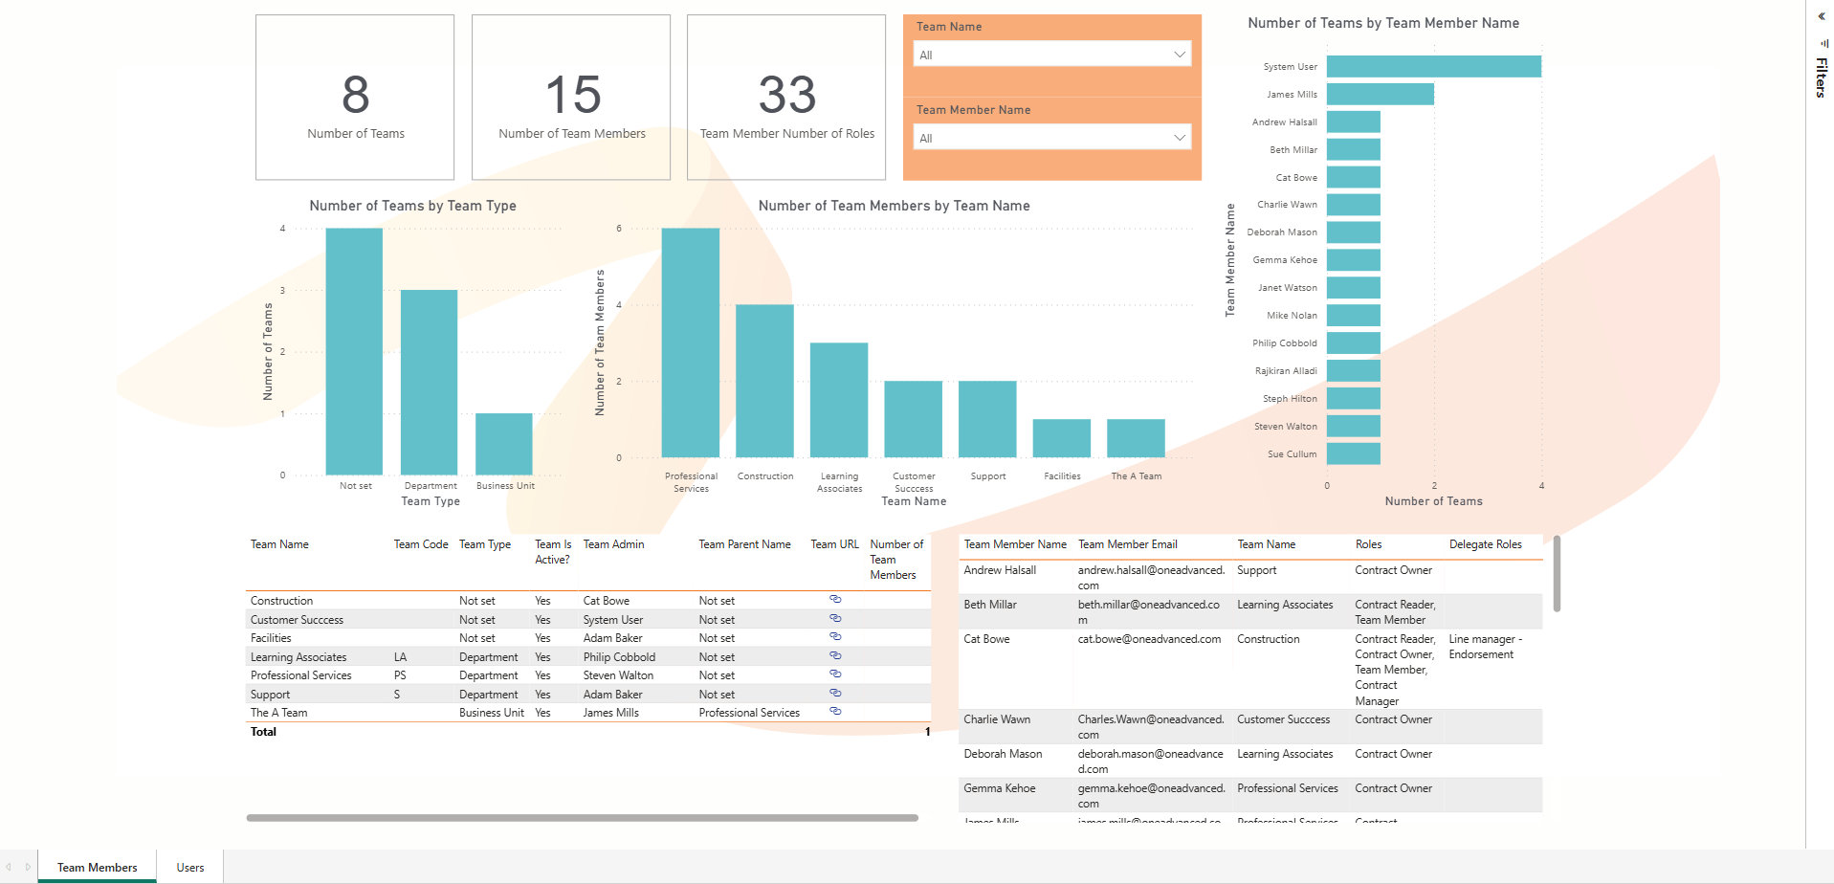Go to previous report page arrow
The width and height of the screenshot is (1834, 884).
pyautogui.click(x=10, y=867)
